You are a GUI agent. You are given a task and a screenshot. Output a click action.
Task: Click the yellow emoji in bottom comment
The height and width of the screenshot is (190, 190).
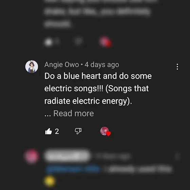[x=50, y=181]
